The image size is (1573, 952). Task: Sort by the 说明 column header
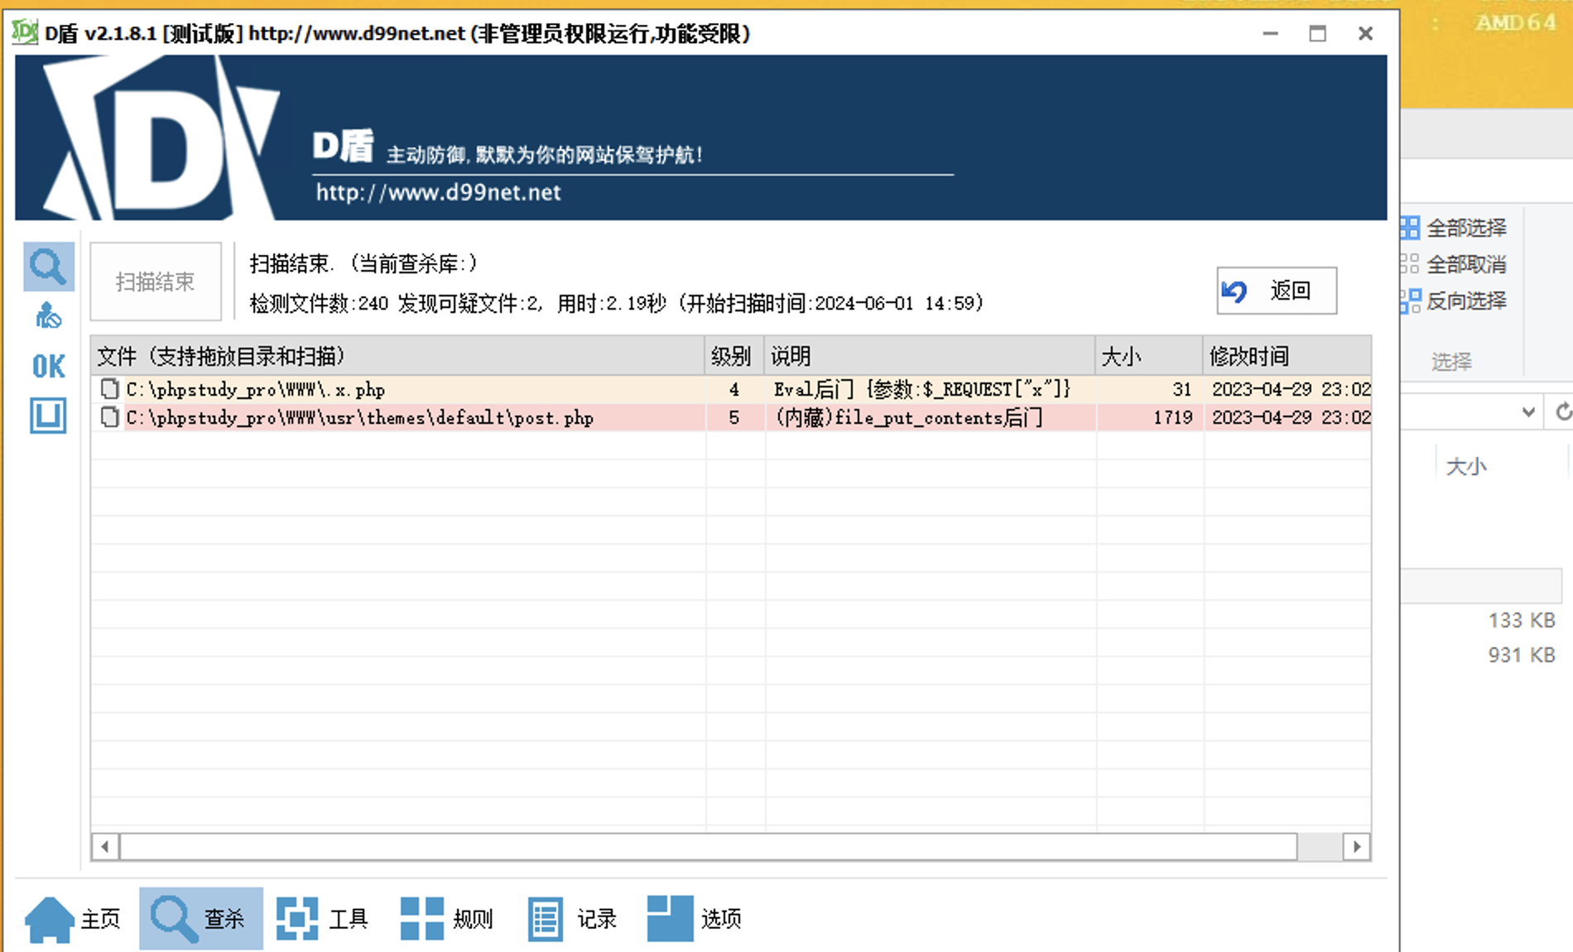tap(930, 356)
